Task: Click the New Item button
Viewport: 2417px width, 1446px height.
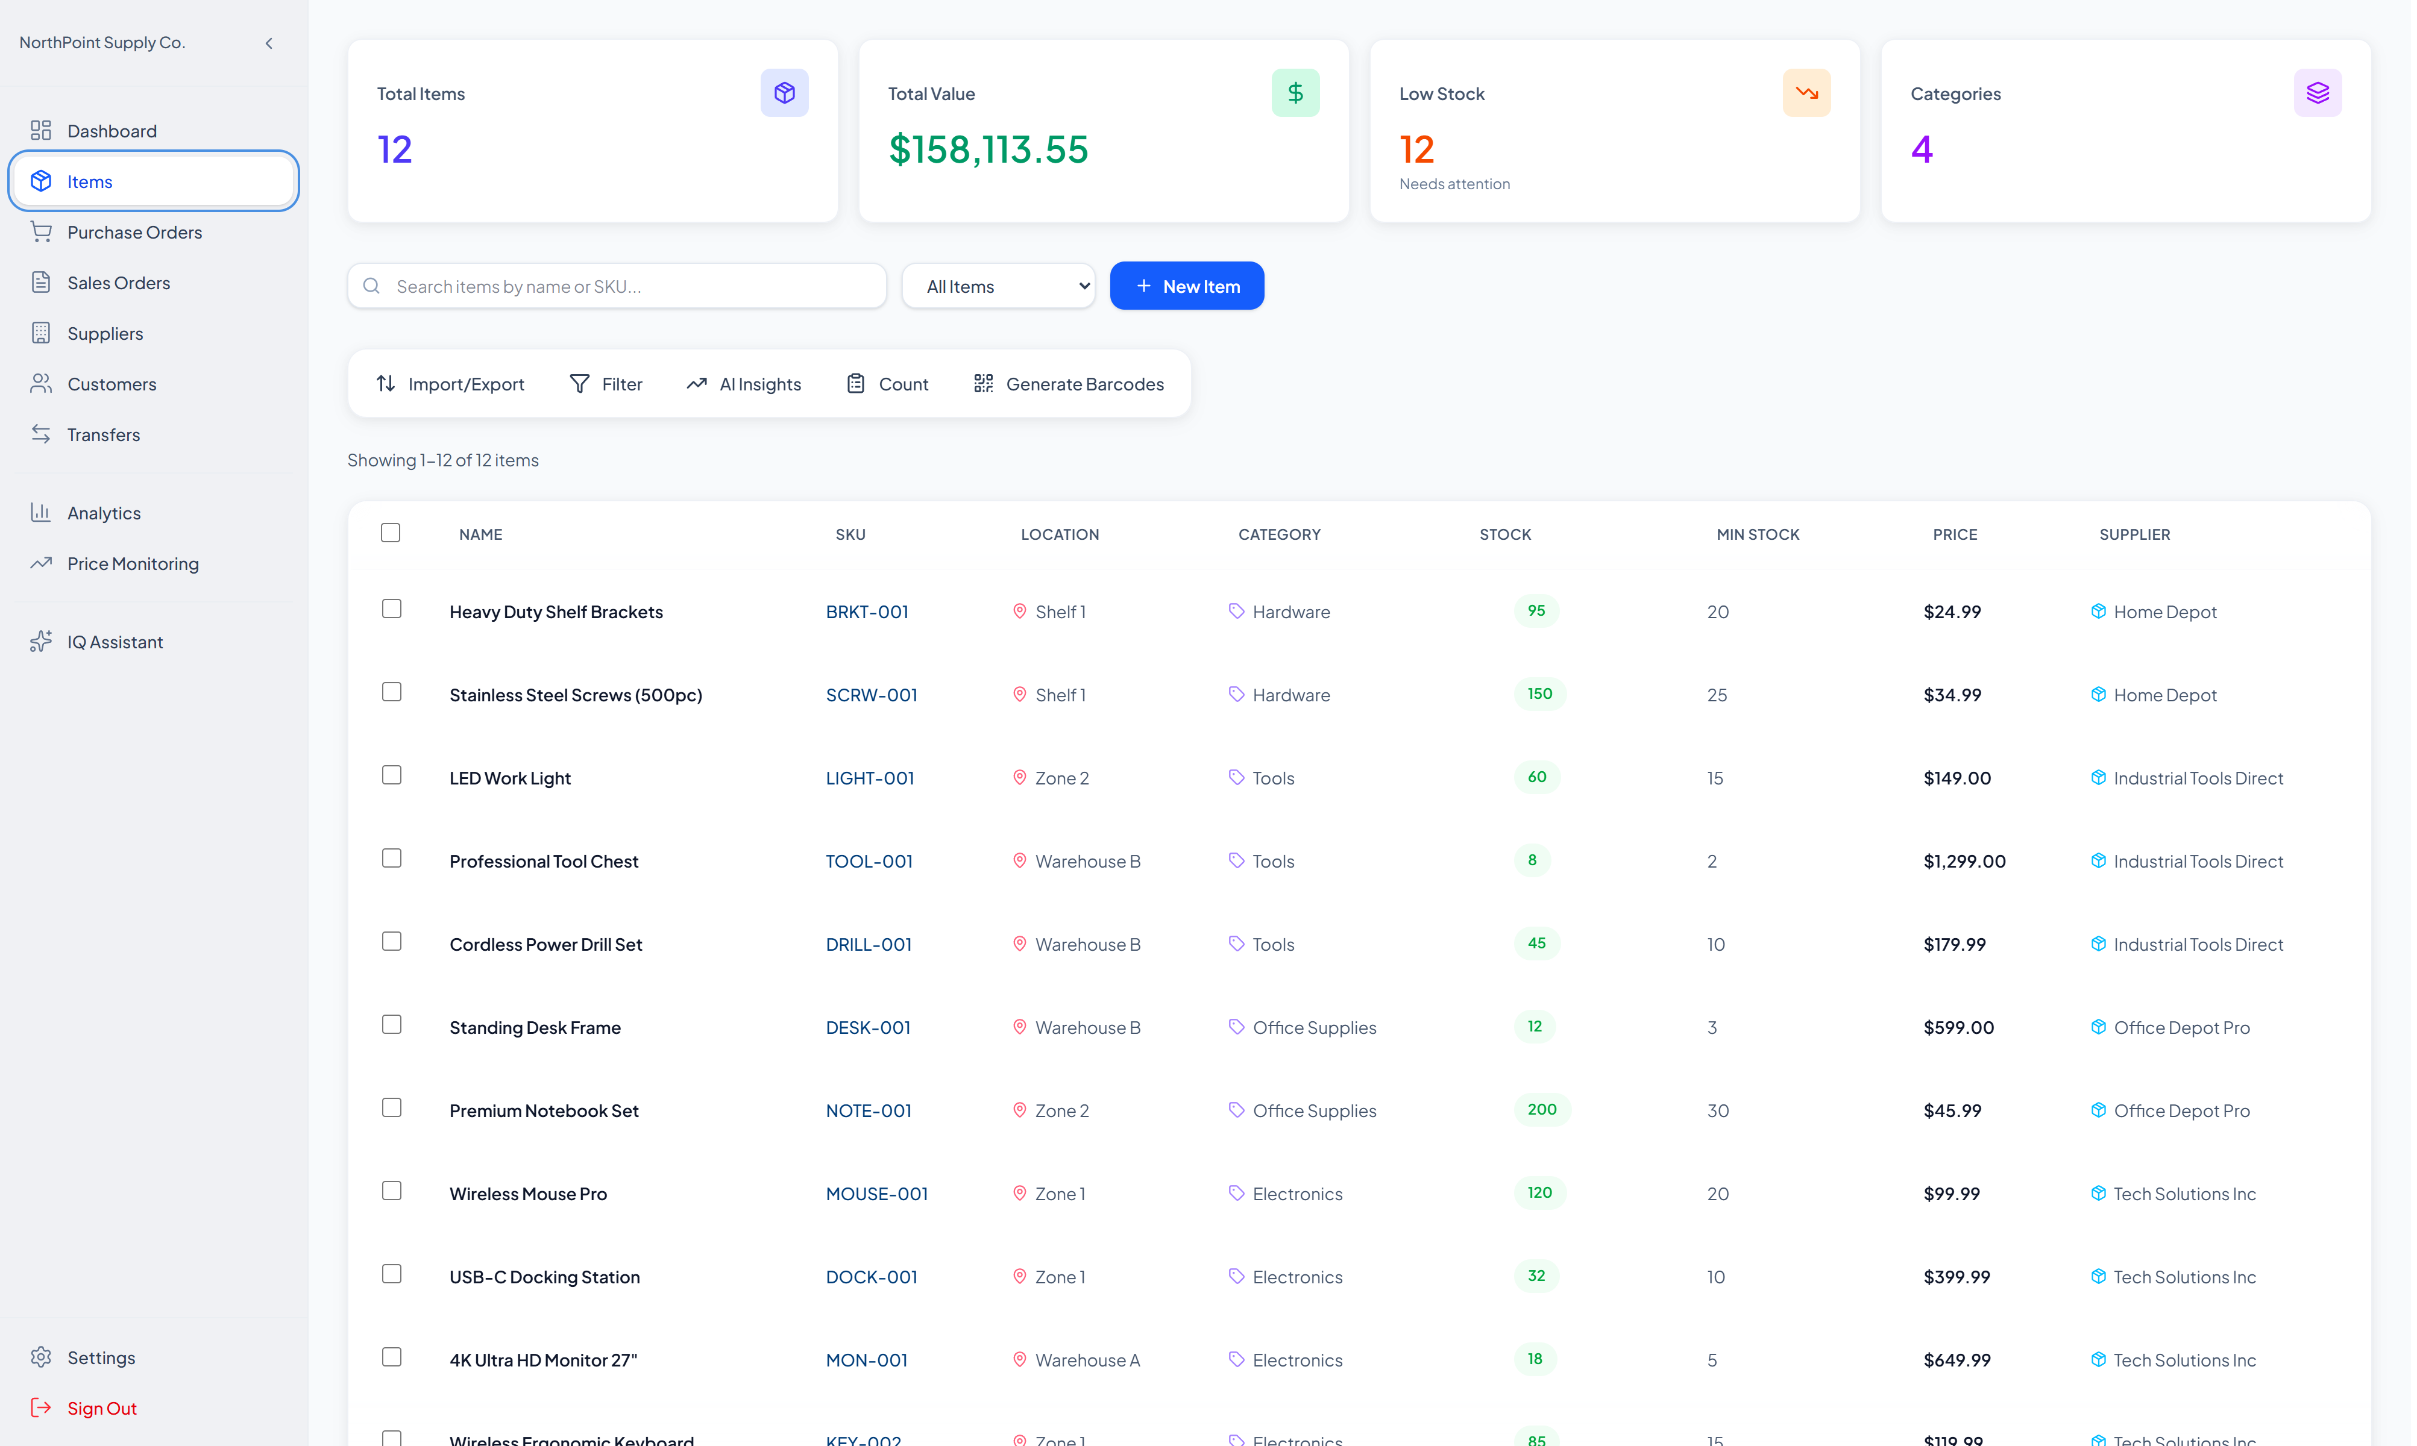Action: pos(1188,286)
